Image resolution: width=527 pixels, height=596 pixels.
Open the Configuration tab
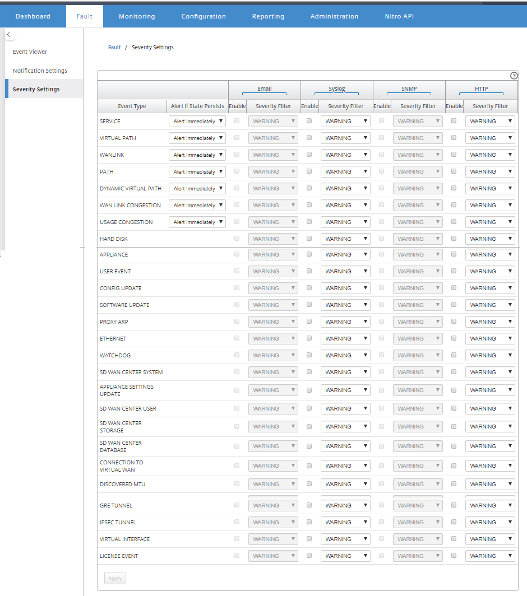[204, 16]
